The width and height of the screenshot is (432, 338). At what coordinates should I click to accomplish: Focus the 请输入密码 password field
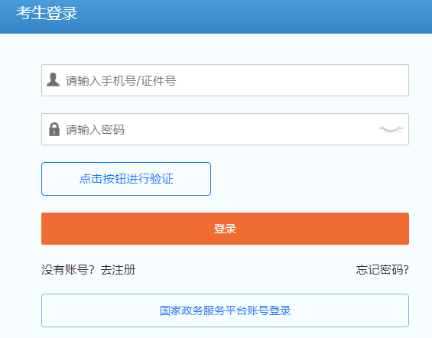[x=225, y=129]
